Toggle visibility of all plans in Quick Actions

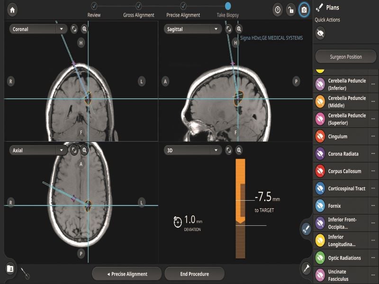[321, 33]
